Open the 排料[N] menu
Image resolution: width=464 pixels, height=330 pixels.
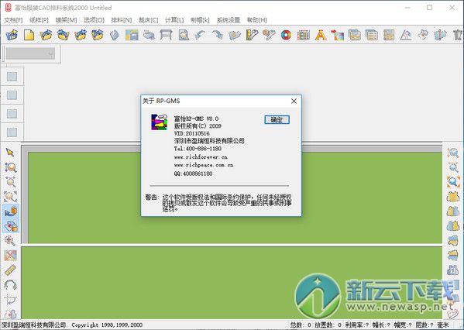(122, 20)
